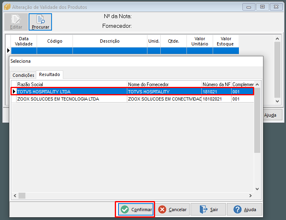Click complement 001 of ZOOX row
286x220 pixels.
click(x=242, y=99)
